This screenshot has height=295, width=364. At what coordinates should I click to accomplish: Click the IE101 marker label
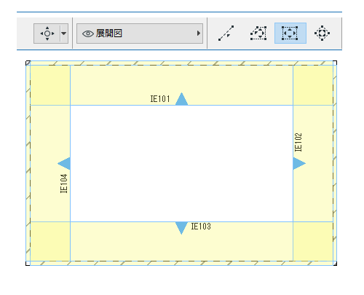[160, 99]
